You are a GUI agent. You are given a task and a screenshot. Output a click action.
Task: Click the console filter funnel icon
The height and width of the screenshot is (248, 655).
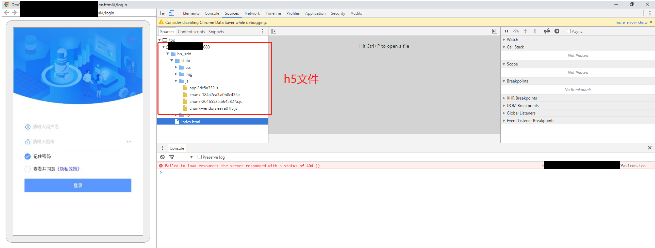(172, 157)
